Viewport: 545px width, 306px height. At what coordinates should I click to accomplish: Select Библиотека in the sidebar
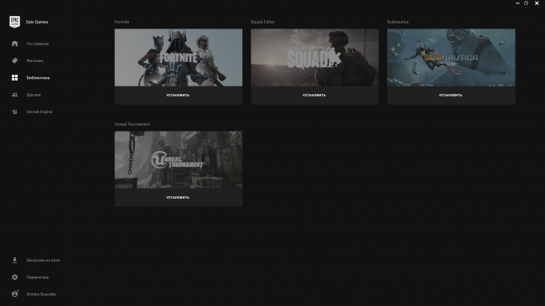click(38, 78)
